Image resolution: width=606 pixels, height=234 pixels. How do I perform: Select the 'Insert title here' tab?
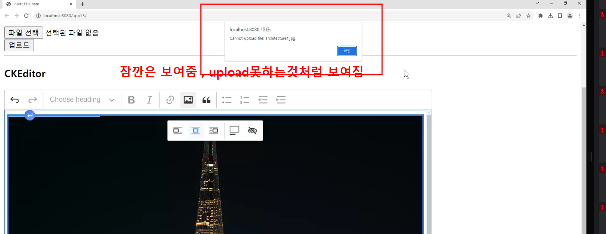pos(38,4)
